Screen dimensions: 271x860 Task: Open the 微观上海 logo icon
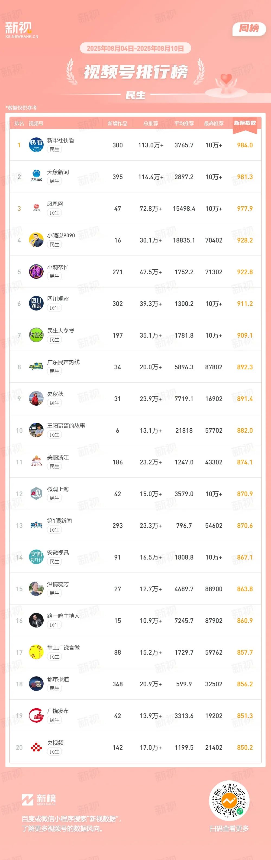(x=36, y=494)
